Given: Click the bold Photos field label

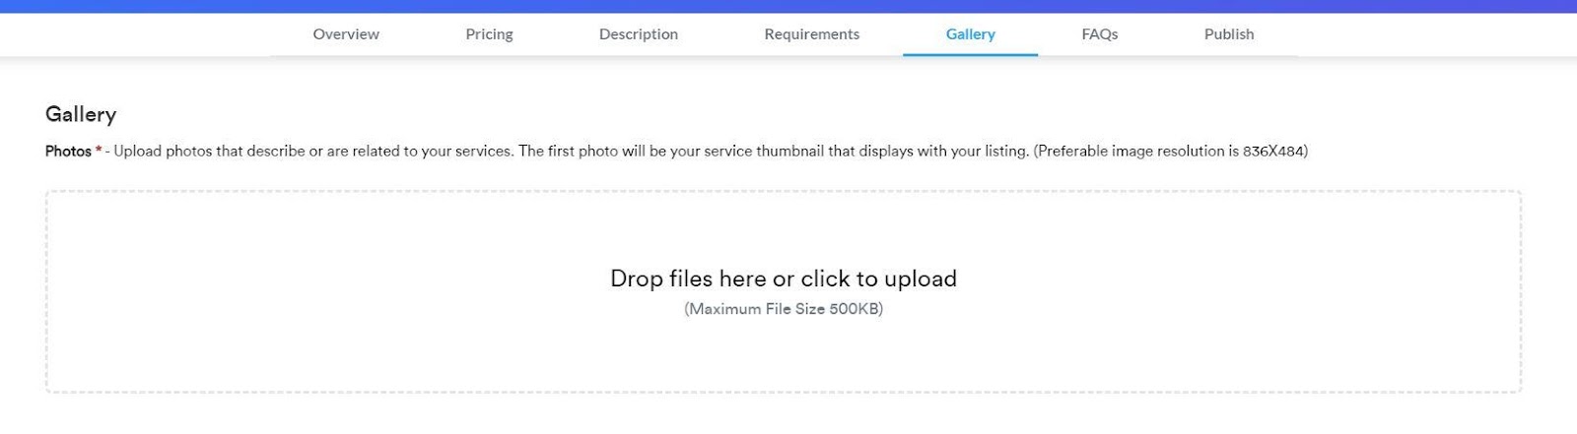Looking at the screenshot, I should (x=68, y=152).
